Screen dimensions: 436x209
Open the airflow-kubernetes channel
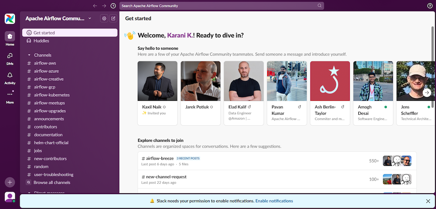coord(70,95)
